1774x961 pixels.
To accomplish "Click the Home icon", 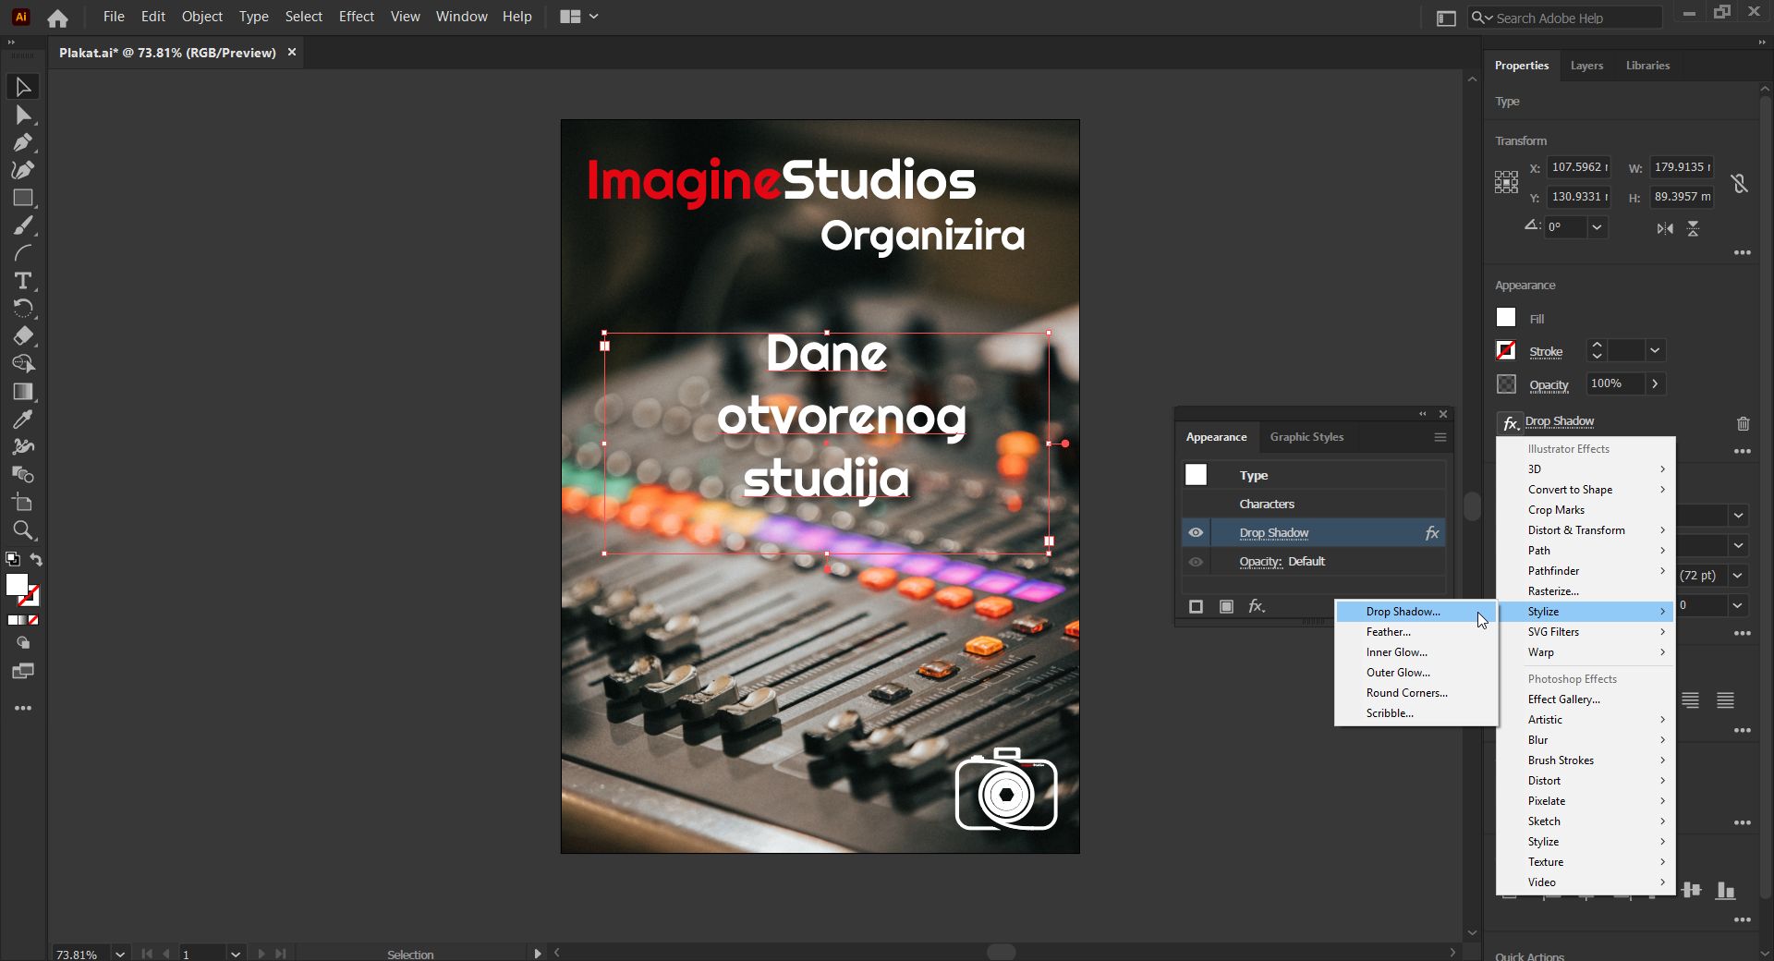I will tap(57, 18).
